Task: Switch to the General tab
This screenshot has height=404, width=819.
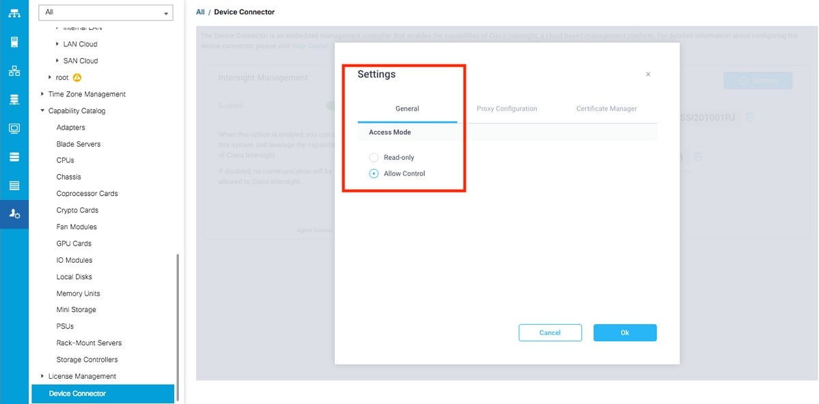Action: tap(407, 109)
